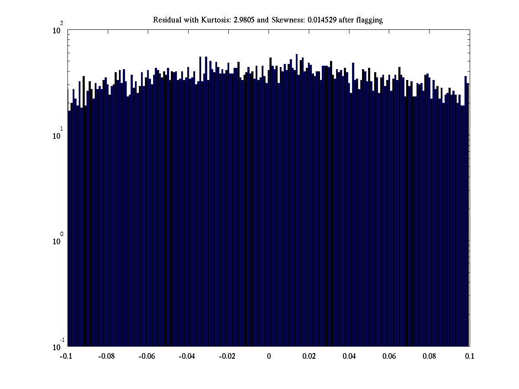Select the x-axis tick label -0.04
The height and width of the screenshot is (389, 519).
(x=187, y=357)
